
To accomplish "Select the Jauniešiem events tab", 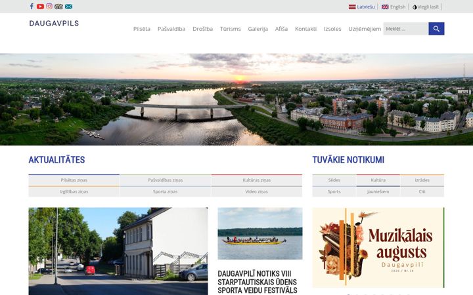I will [x=378, y=191].
